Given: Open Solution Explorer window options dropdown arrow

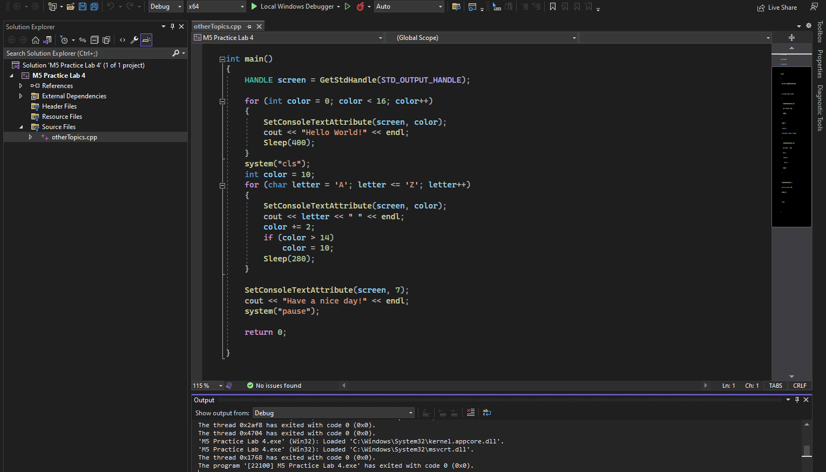Looking at the screenshot, I should (x=164, y=26).
